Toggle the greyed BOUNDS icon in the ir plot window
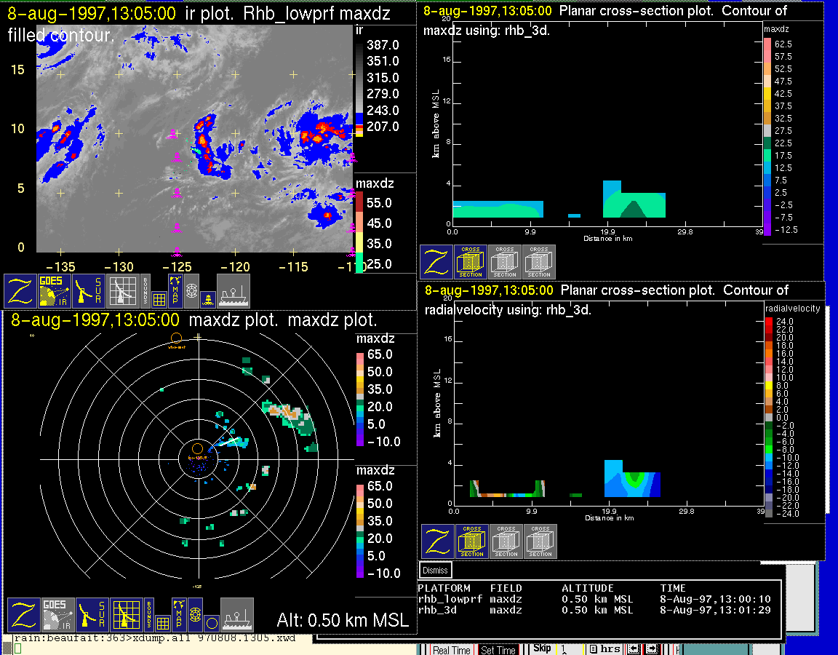 click(145, 290)
